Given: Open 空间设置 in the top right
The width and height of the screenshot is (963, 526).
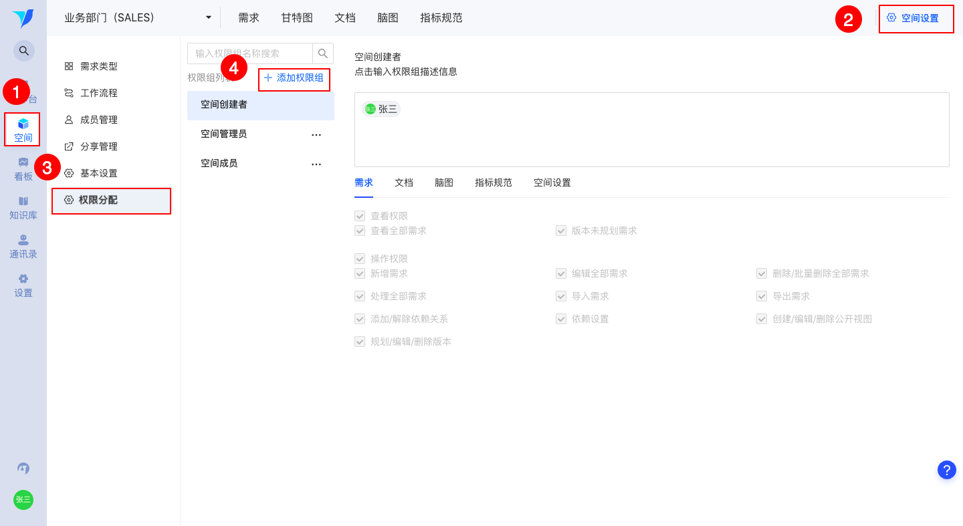Looking at the screenshot, I should click(916, 19).
